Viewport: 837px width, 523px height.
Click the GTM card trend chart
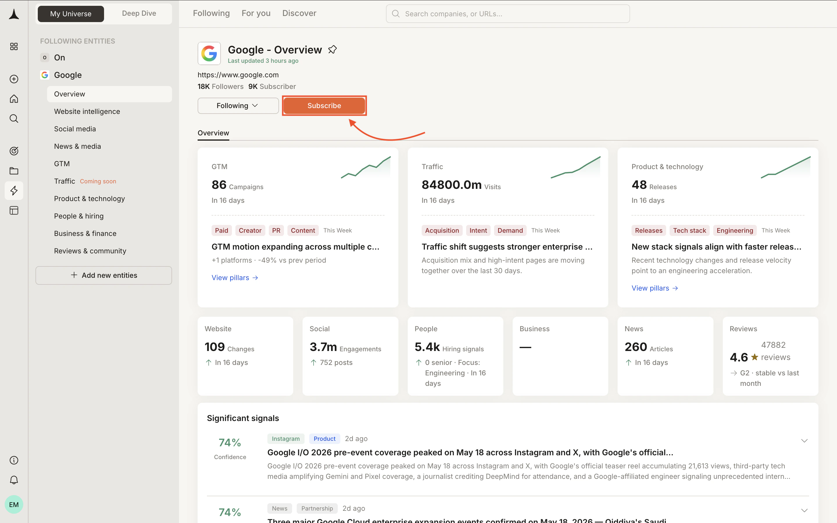pos(366,167)
